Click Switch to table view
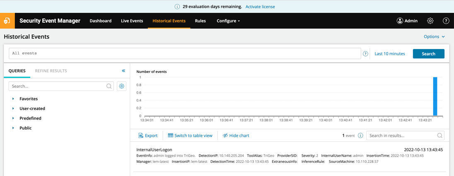Screen dimensions: 454x176 193,135
